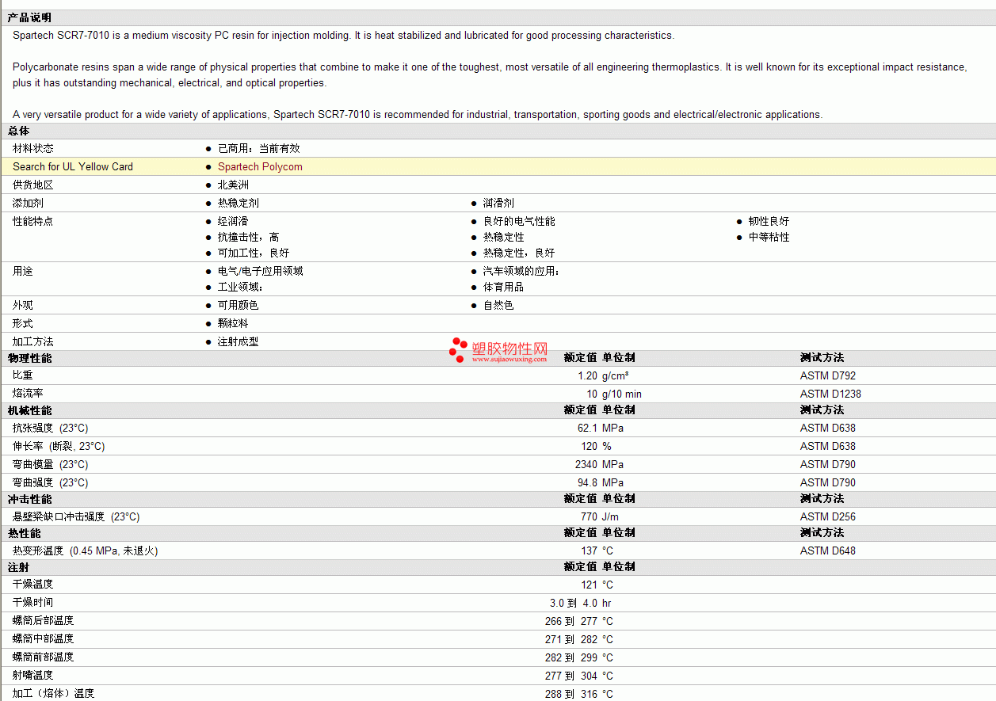The image size is (996, 701).
Task: Click the "比重" row label
Action: pos(23,375)
